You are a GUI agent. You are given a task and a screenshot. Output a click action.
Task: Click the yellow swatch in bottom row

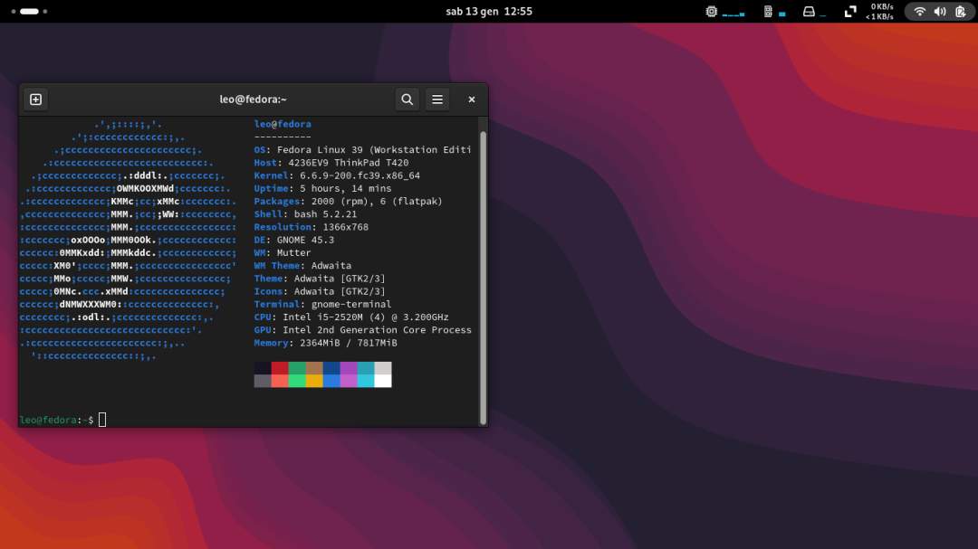[314, 381]
